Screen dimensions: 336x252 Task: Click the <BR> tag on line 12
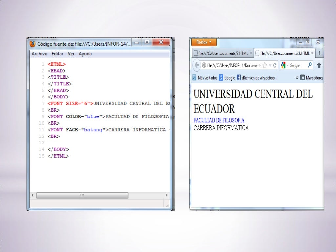(x=54, y=136)
